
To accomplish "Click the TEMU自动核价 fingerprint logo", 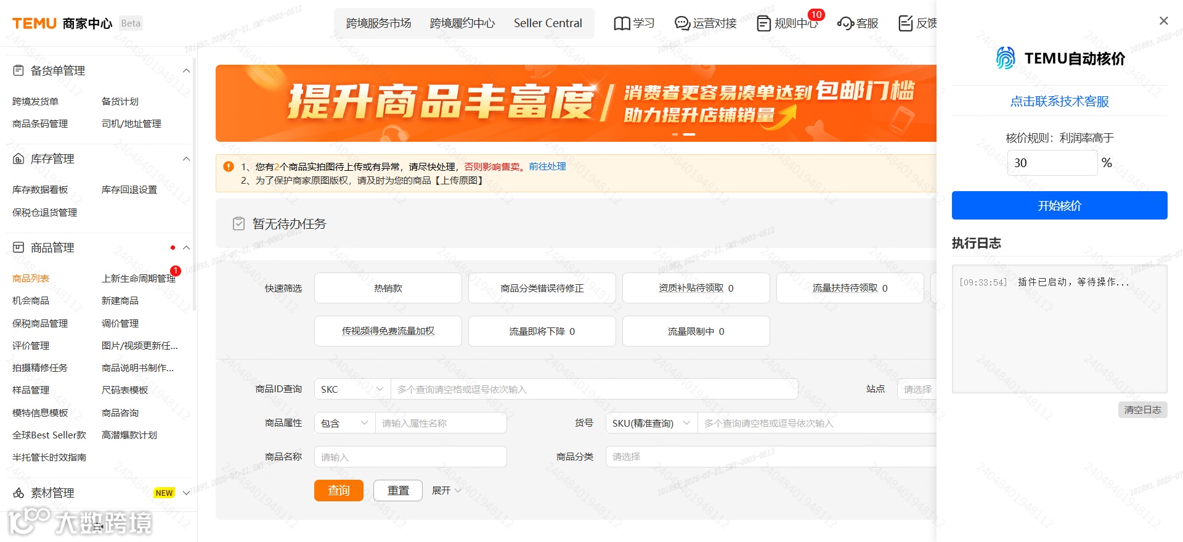I will tap(1006, 58).
